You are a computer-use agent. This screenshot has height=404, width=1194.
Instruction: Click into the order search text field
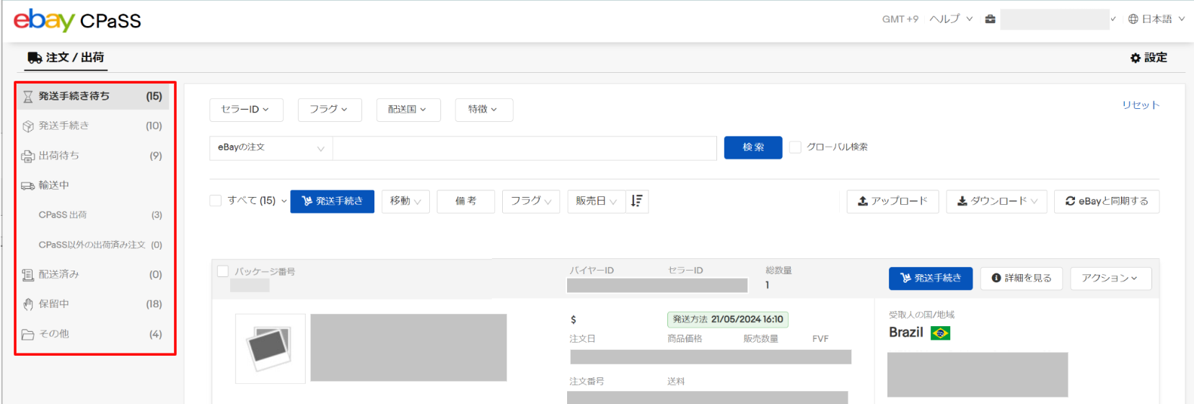click(524, 148)
